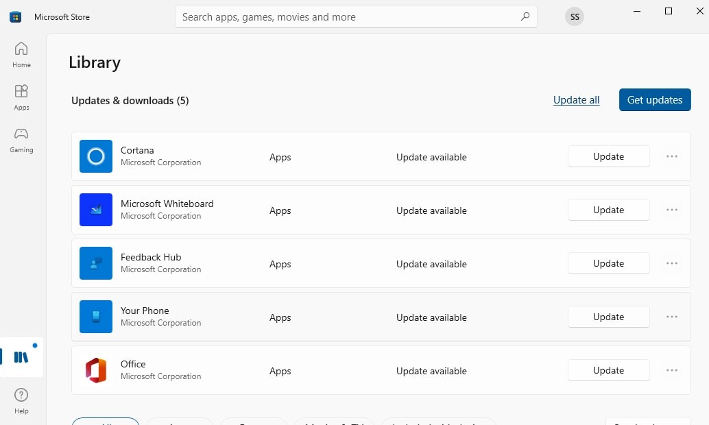The width and height of the screenshot is (709, 425).
Task: Open the Your Phone app icon
Action: (96, 317)
